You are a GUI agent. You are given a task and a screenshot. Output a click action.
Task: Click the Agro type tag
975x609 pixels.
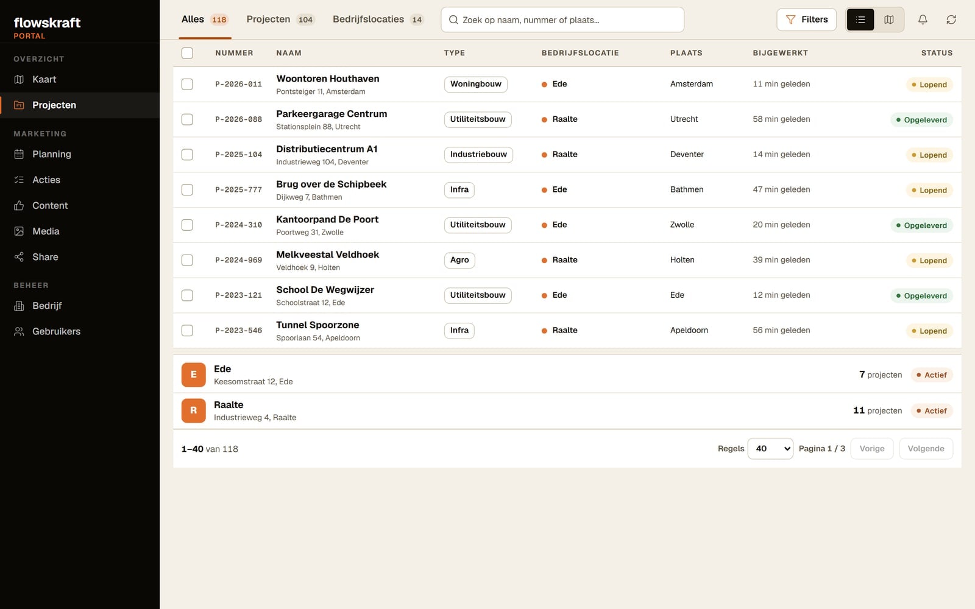point(459,260)
